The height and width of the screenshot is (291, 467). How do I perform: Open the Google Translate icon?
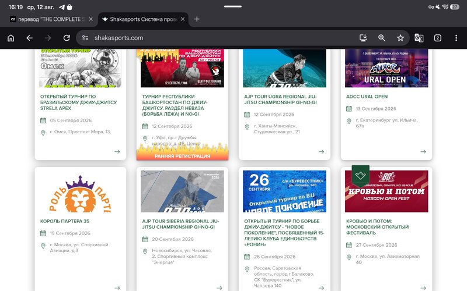[419, 38]
